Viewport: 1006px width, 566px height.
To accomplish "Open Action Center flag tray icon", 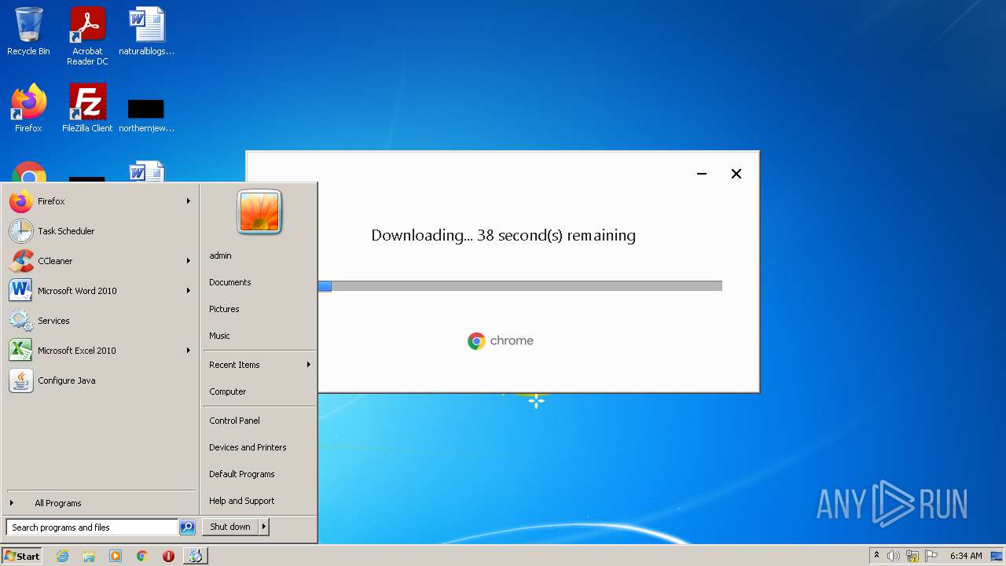I will point(931,556).
